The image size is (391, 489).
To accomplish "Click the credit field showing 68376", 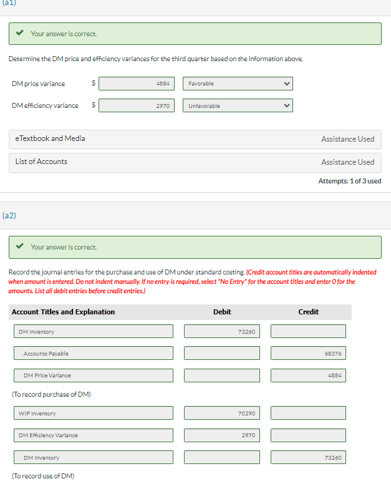I will (x=308, y=353).
